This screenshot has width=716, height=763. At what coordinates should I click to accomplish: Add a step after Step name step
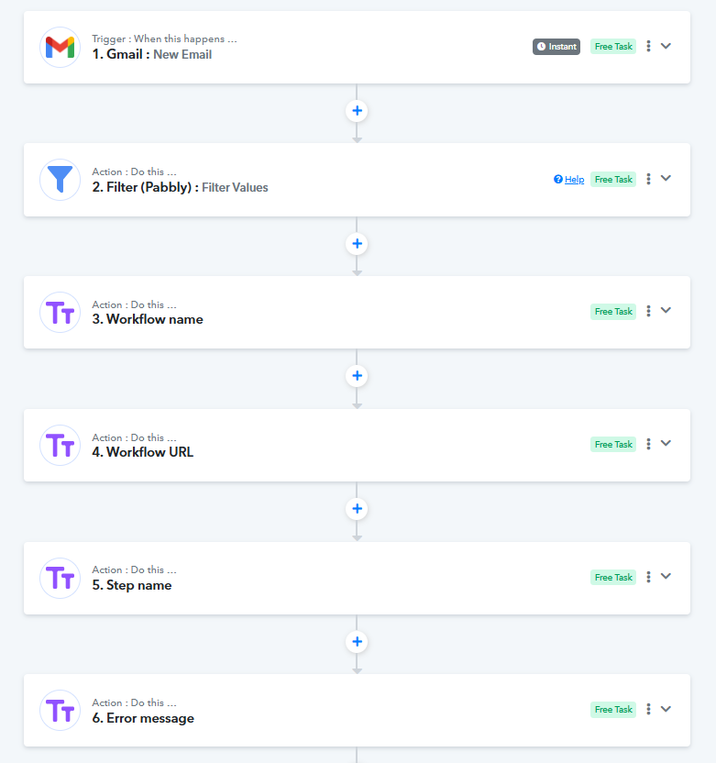click(x=357, y=642)
